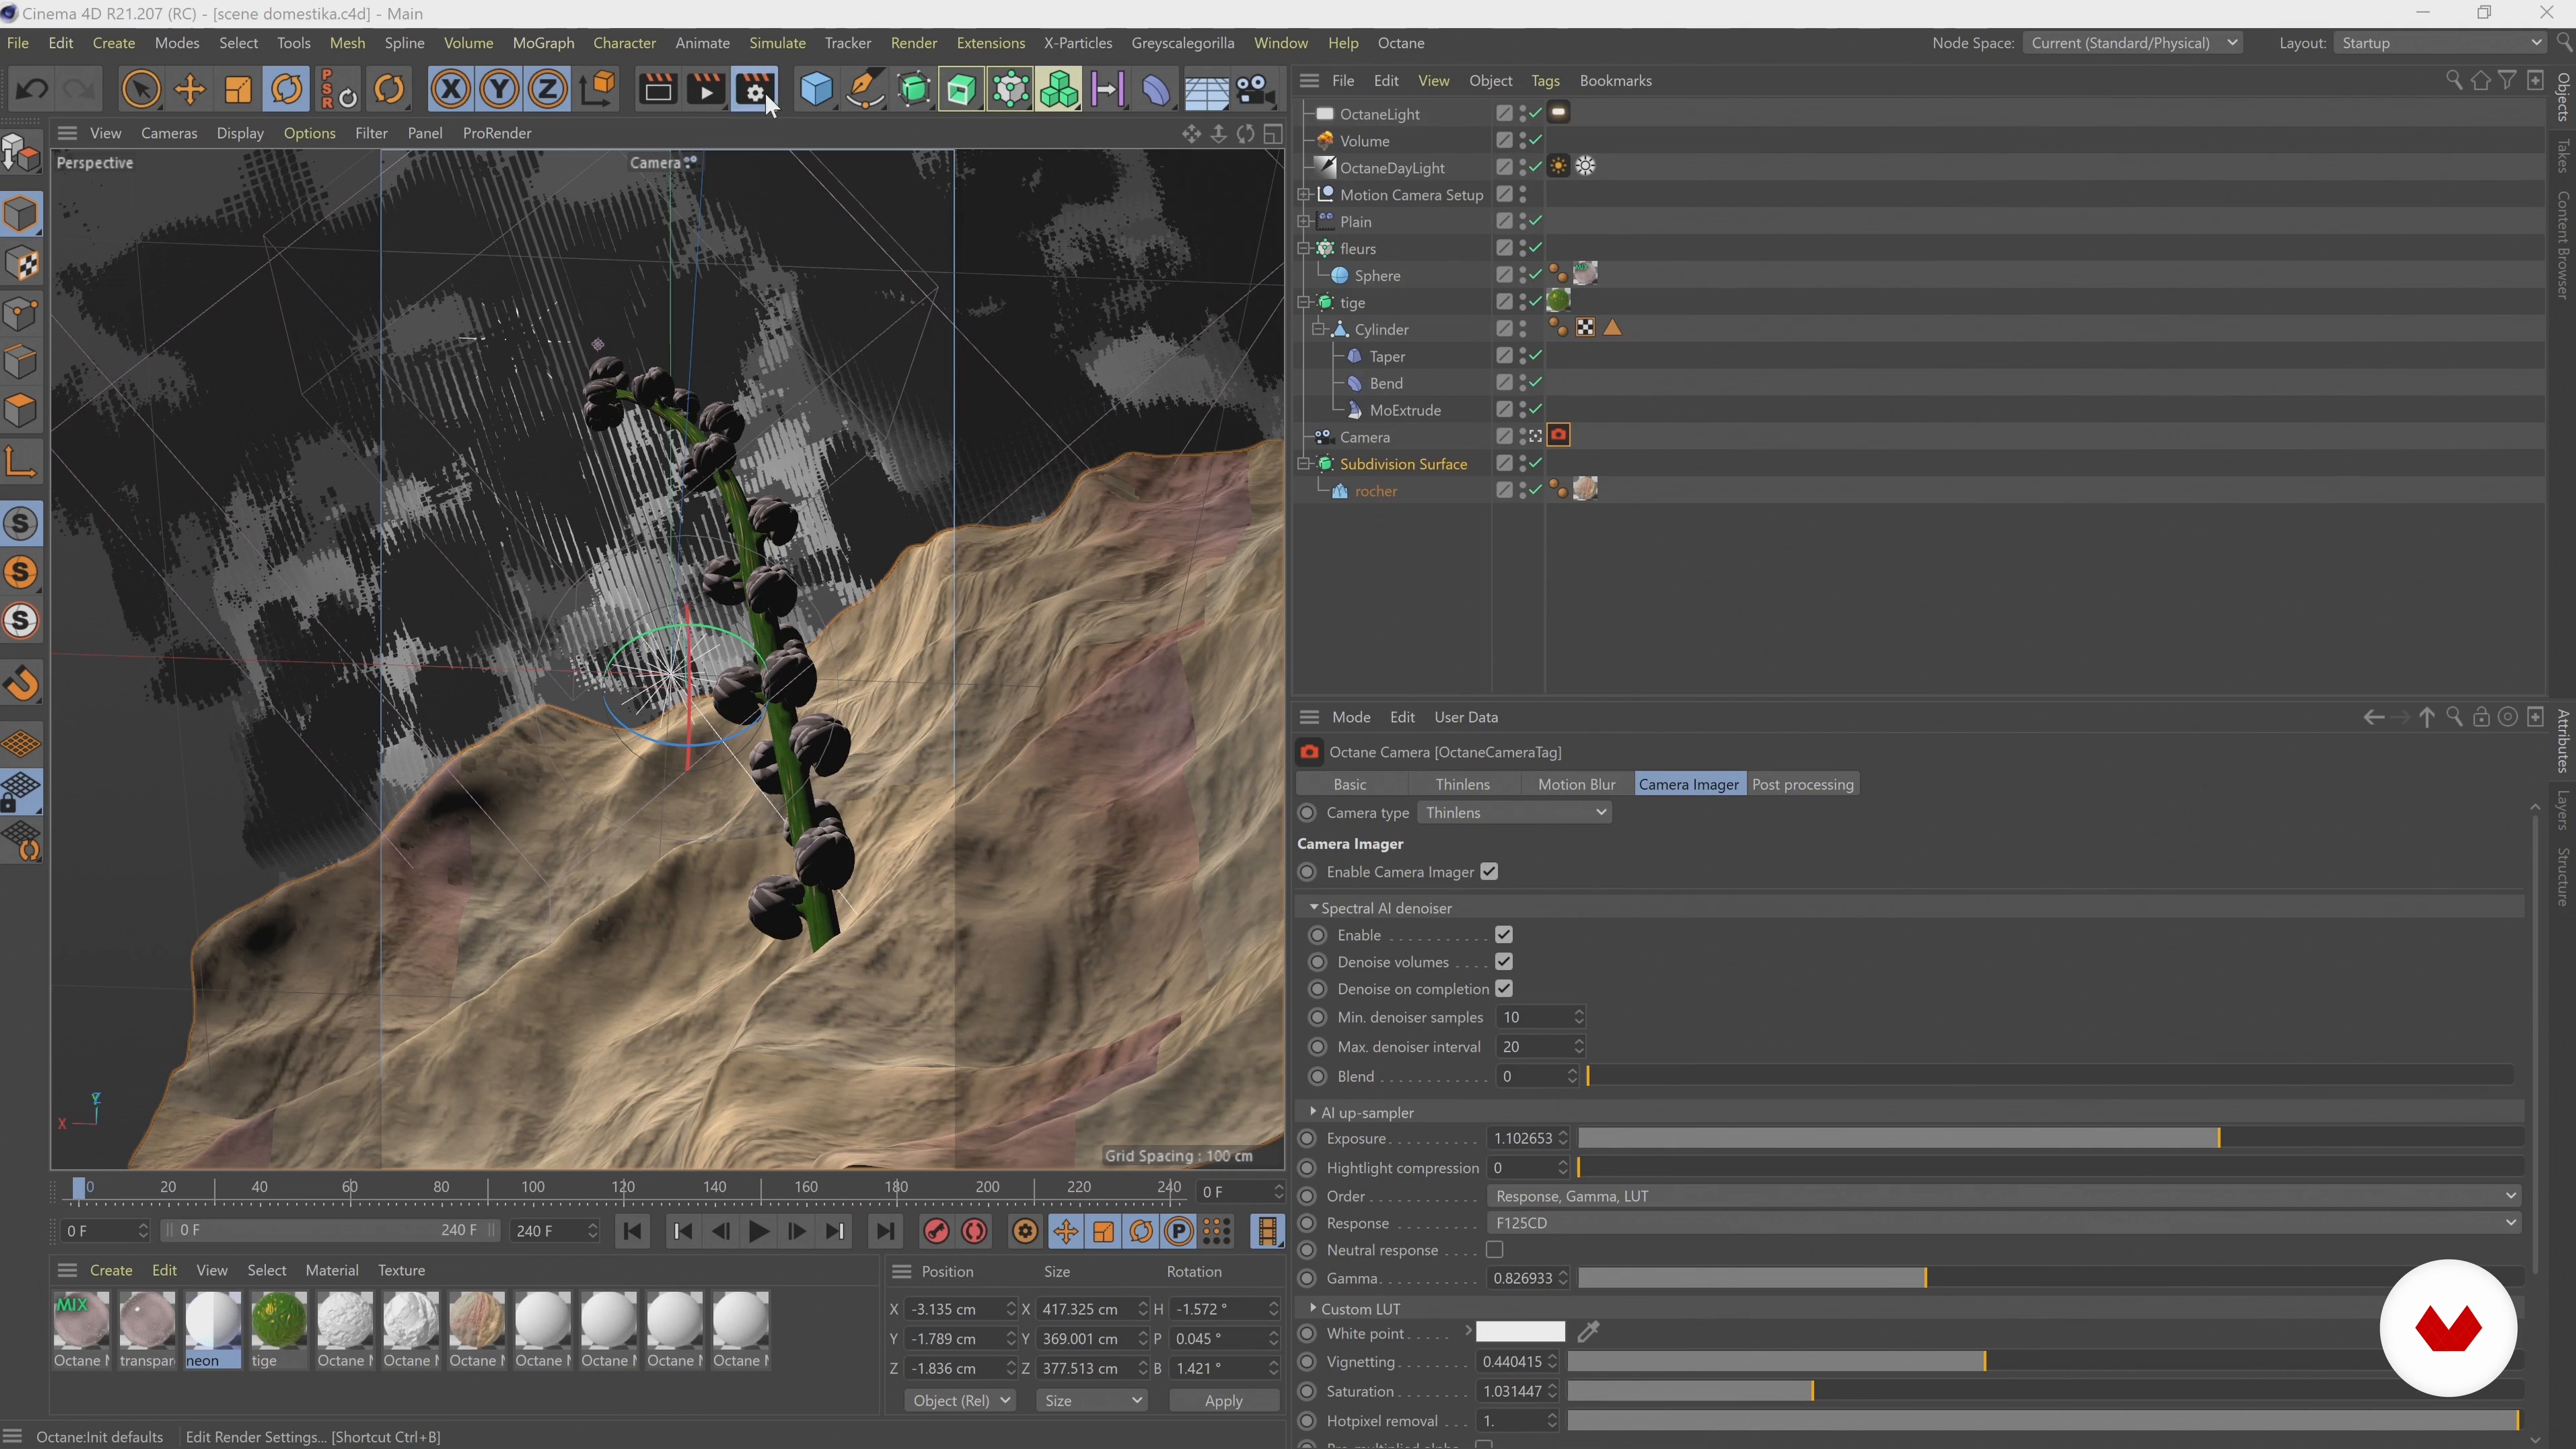Click the Record Active Objects button
Image resolution: width=2576 pixels, height=1449 pixels.
[936, 1231]
